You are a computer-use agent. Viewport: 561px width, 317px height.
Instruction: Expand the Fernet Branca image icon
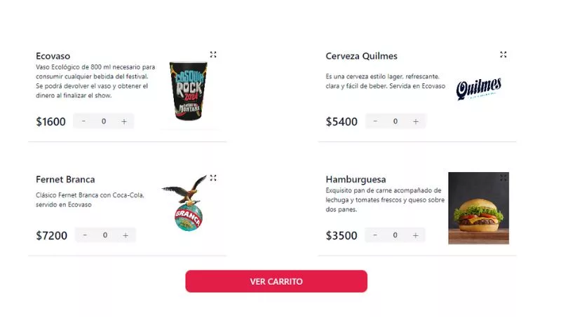(213, 178)
